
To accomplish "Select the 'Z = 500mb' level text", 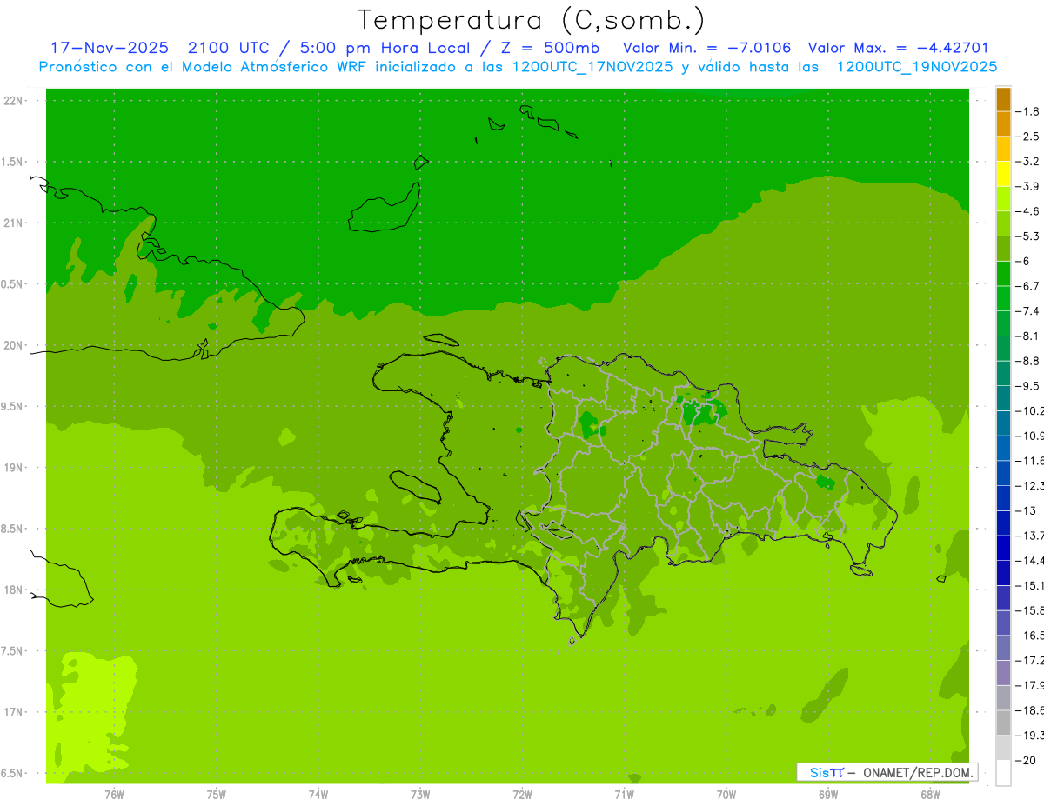I will (551, 48).
